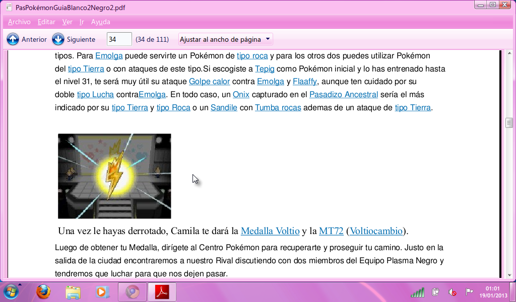Open the Ver menu

pyautogui.click(x=67, y=22)
